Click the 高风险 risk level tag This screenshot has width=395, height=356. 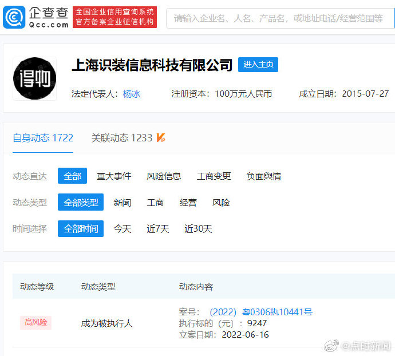click(x=35, y=323)
